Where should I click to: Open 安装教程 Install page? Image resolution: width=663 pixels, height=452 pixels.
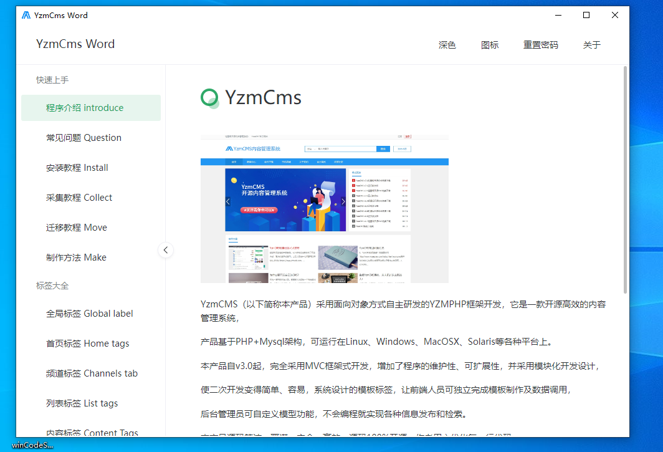pos(77,168)
